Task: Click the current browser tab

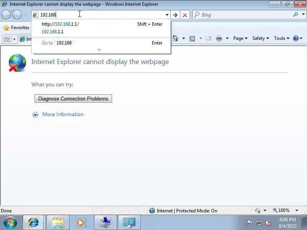Action: (x=25, y=39)
